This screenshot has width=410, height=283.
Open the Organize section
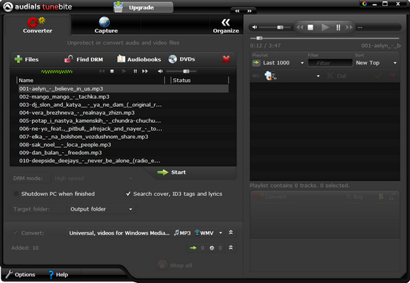point(225,26)
